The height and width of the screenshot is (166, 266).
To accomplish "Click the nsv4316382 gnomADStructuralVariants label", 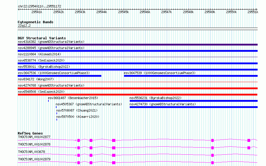I will [51, 42].
